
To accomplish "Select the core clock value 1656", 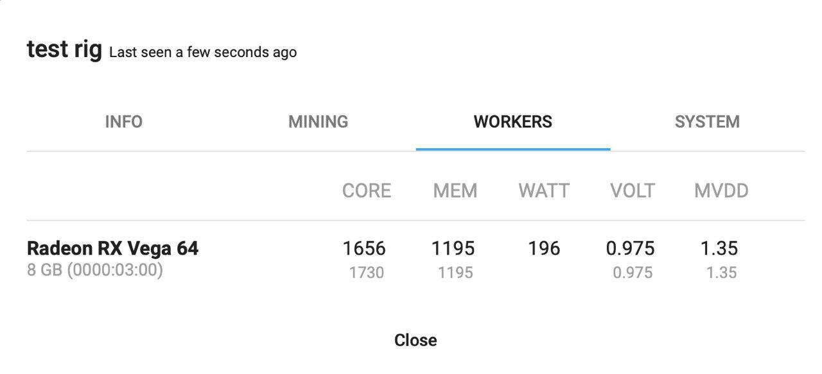I will (364, 248).
